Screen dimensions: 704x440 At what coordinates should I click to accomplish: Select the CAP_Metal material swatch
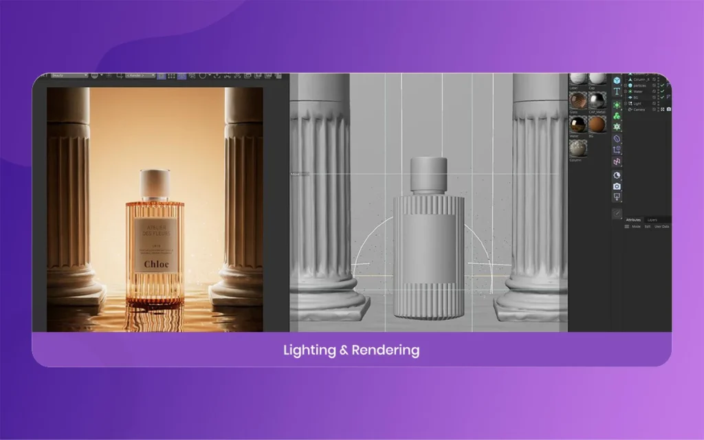coord(597,100)
